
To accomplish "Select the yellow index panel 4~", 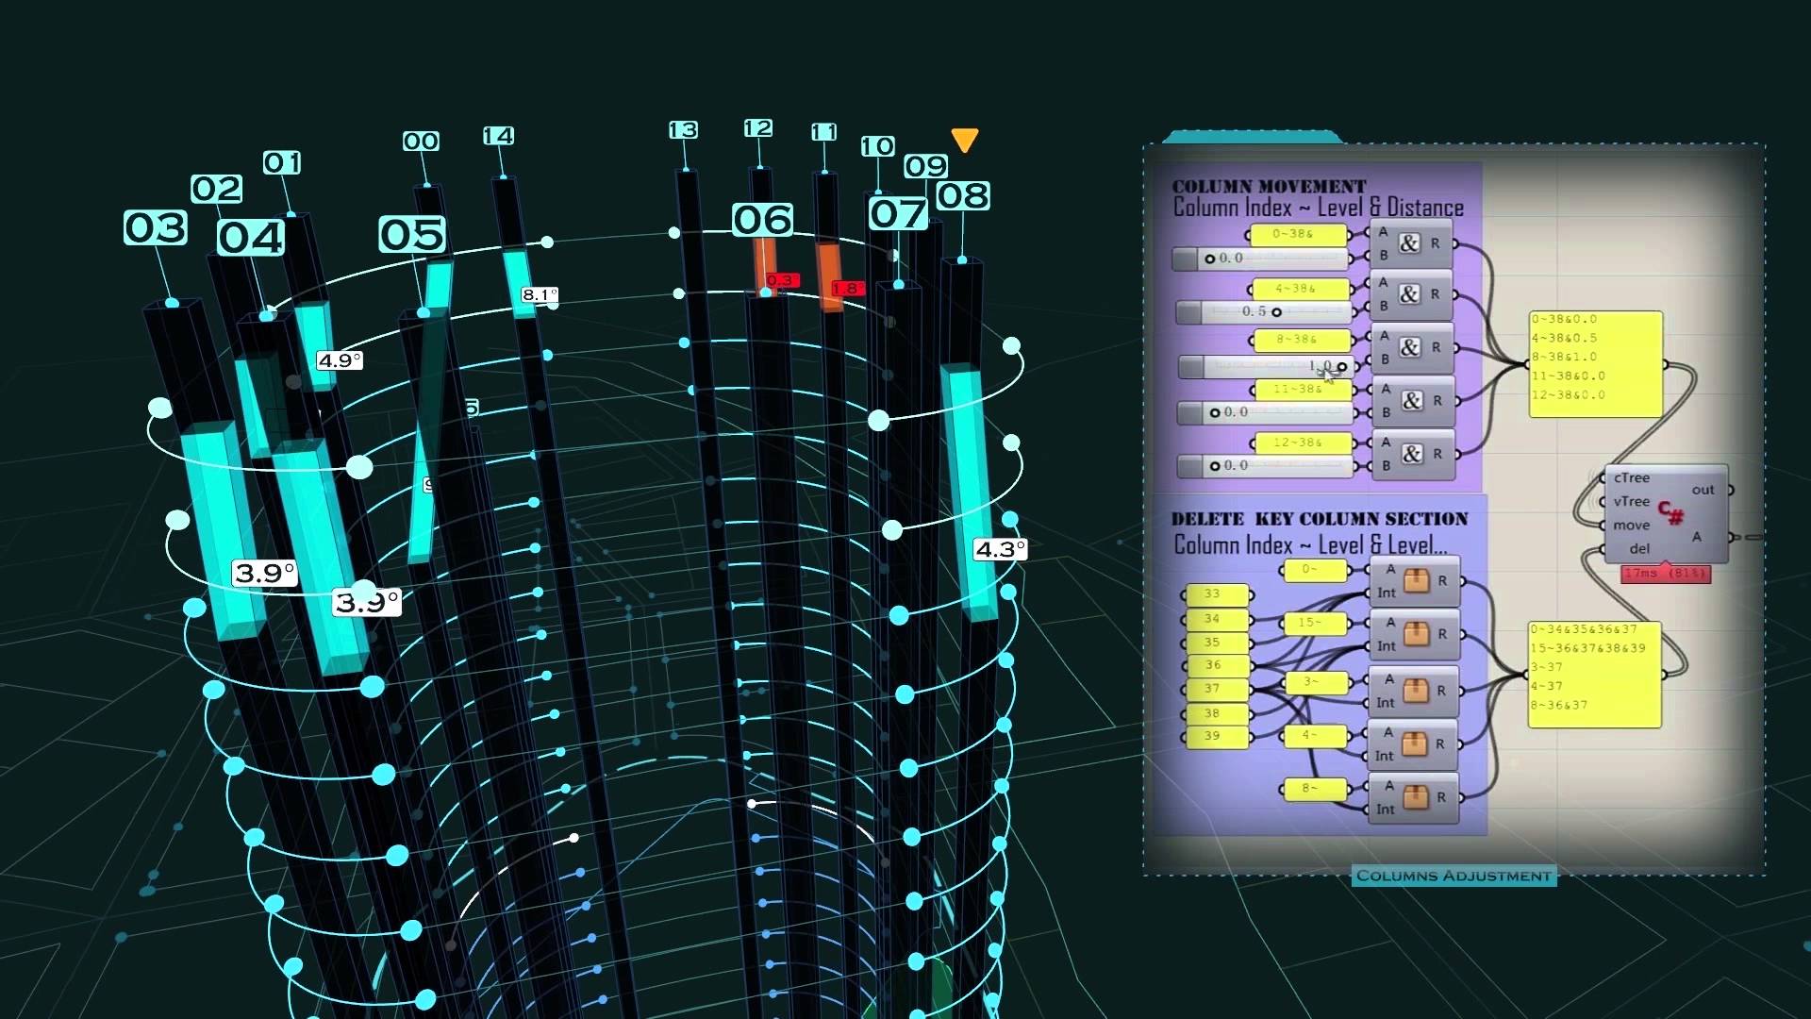I will pos(1314,735).
